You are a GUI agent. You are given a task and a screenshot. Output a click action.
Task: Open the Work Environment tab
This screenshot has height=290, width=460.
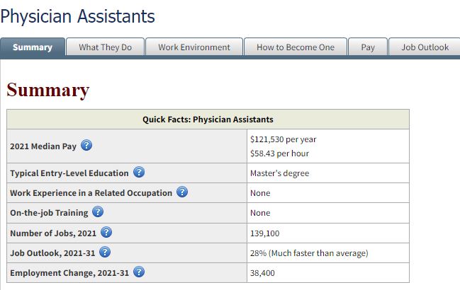[194, 47]
